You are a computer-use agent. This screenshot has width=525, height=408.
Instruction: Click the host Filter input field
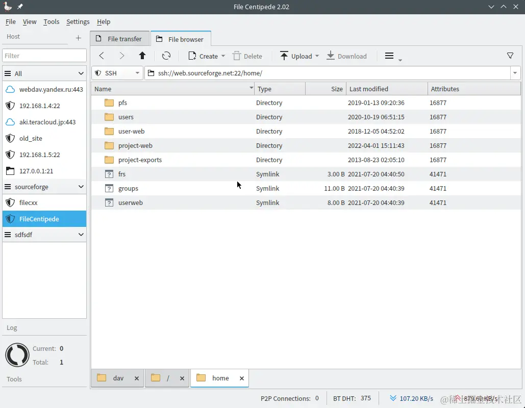44,56
